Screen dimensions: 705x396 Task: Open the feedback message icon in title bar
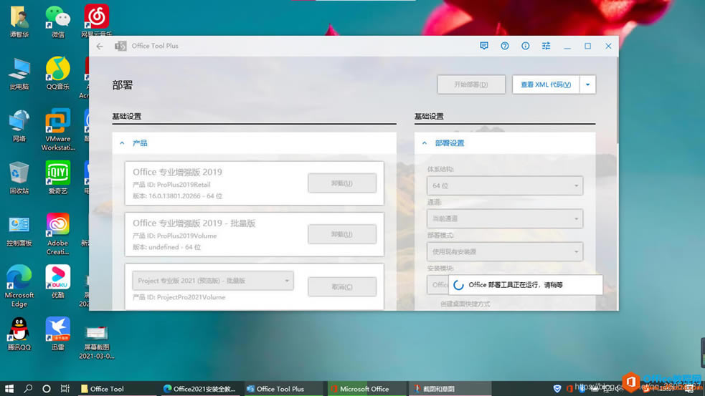click(484, 46)
